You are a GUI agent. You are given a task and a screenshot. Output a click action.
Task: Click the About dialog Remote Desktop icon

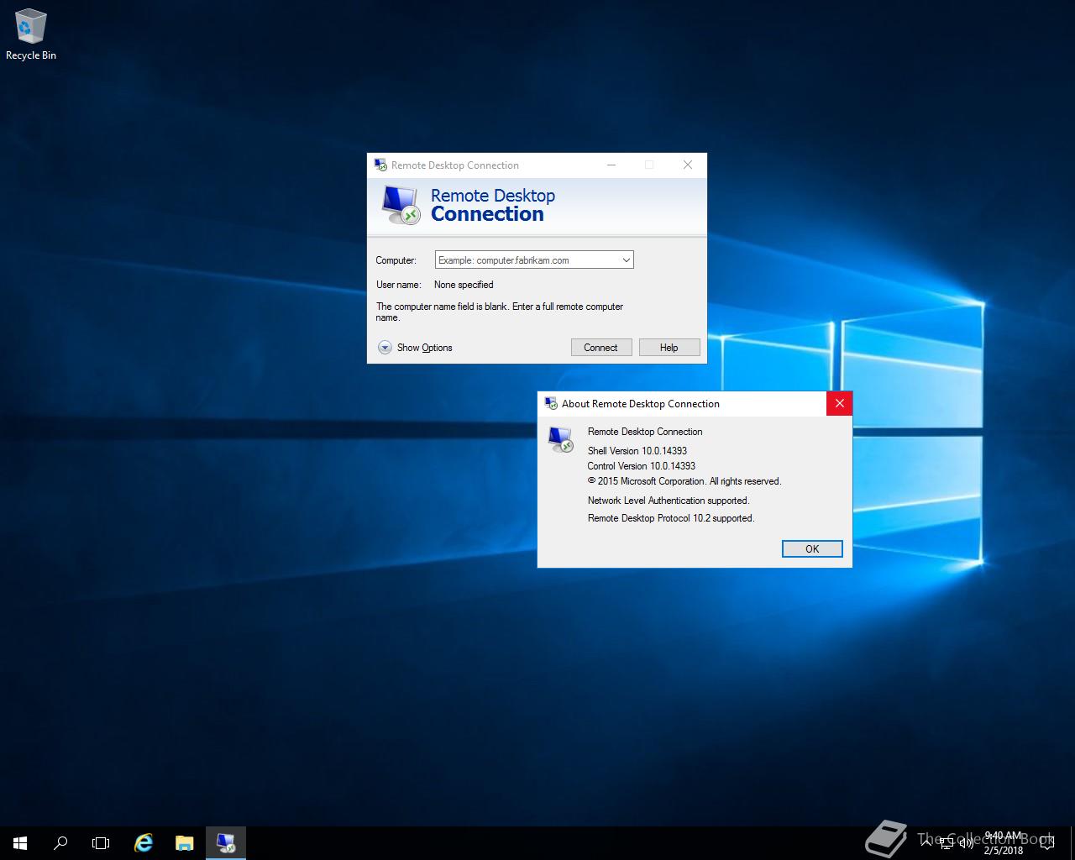tap(560, 439)
